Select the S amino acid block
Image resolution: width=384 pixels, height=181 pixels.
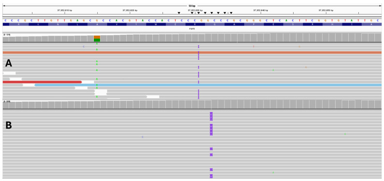coord(293,25)
